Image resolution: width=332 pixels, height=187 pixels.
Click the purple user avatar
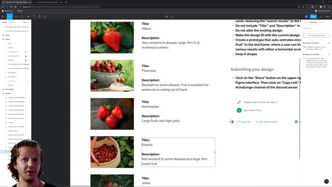[307, 17]
